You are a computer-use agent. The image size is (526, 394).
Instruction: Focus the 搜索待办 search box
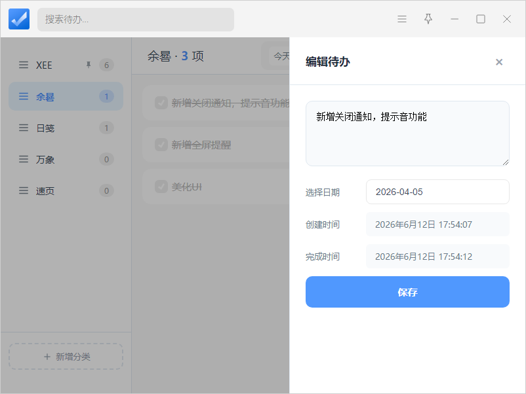pyautogui.click(x=136, y=20)
